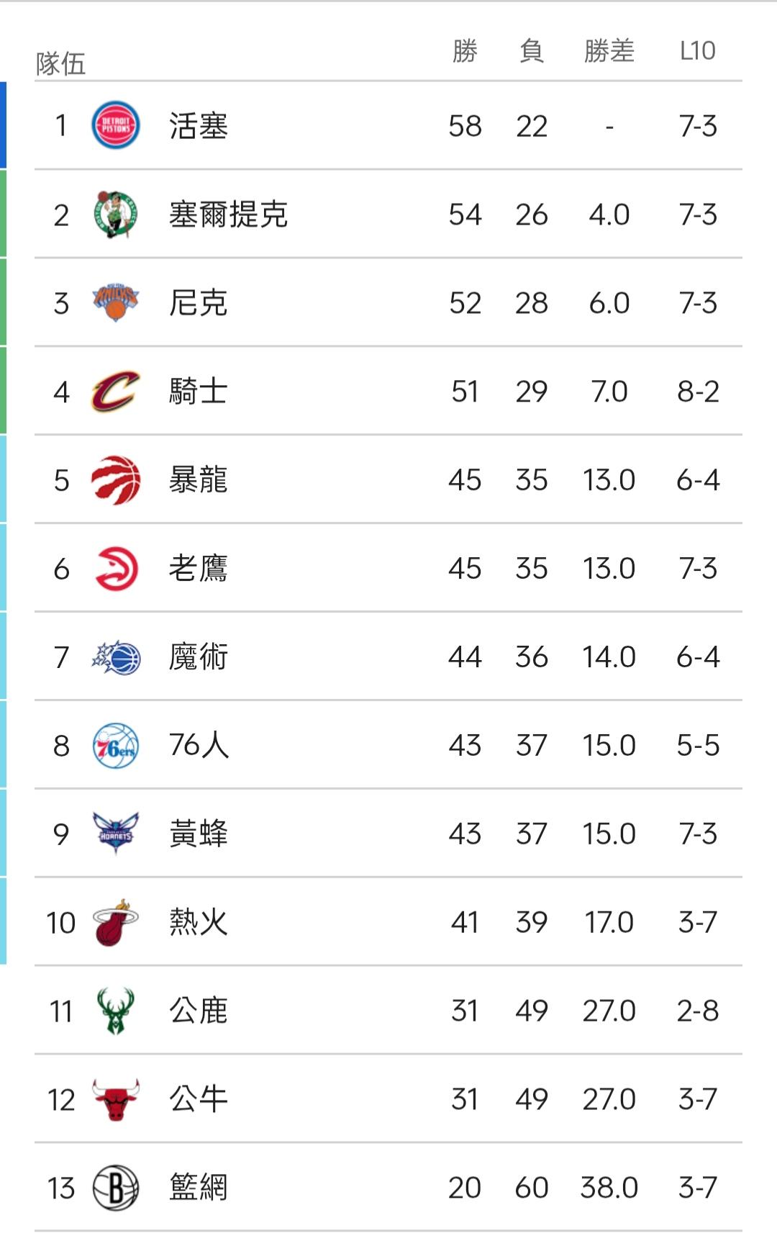
Task: Tap the Charlotte Hornets logo
Action: pyautogui.click(x=115, y=834)
